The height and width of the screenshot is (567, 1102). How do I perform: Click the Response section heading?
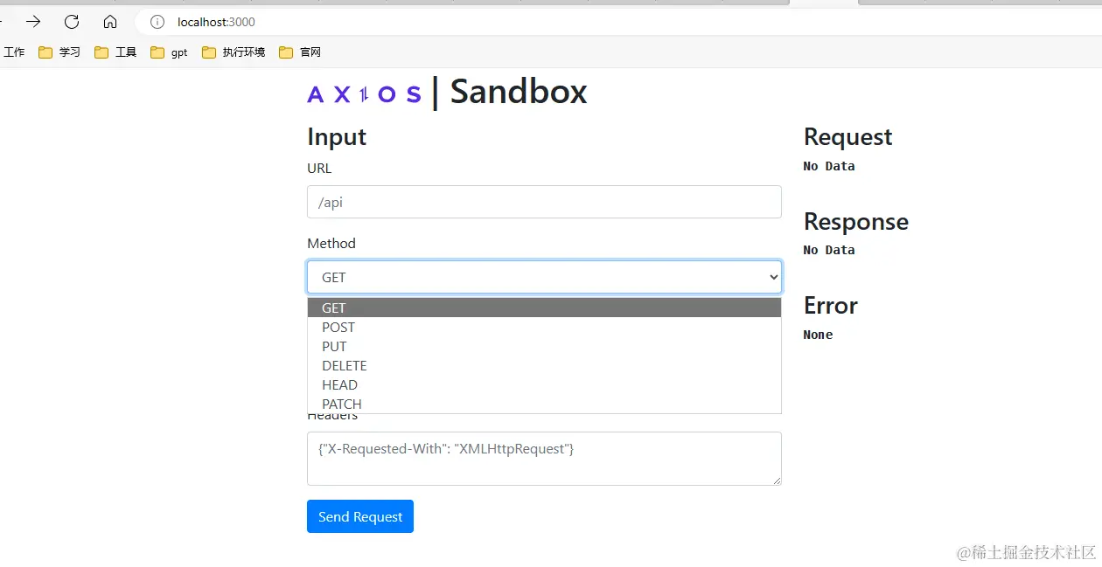(x=856, y=222)
